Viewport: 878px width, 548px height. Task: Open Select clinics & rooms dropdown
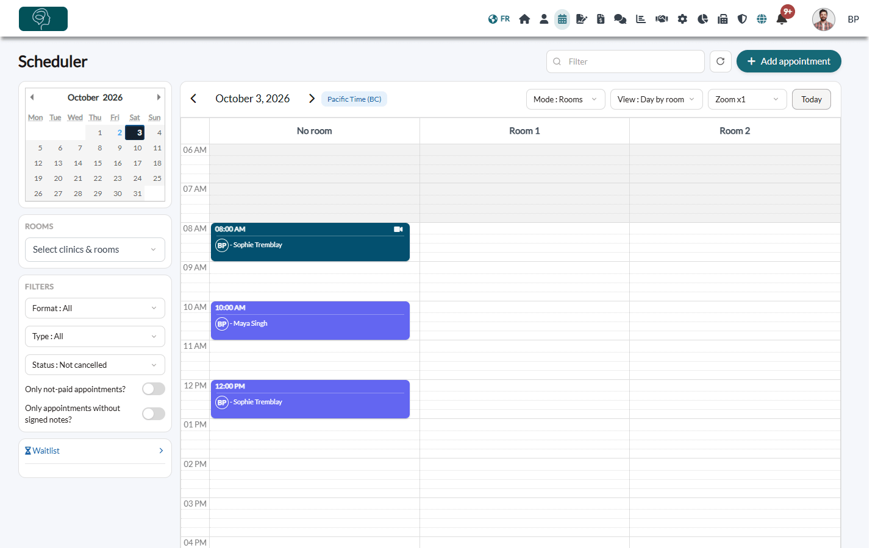(95, 250)
